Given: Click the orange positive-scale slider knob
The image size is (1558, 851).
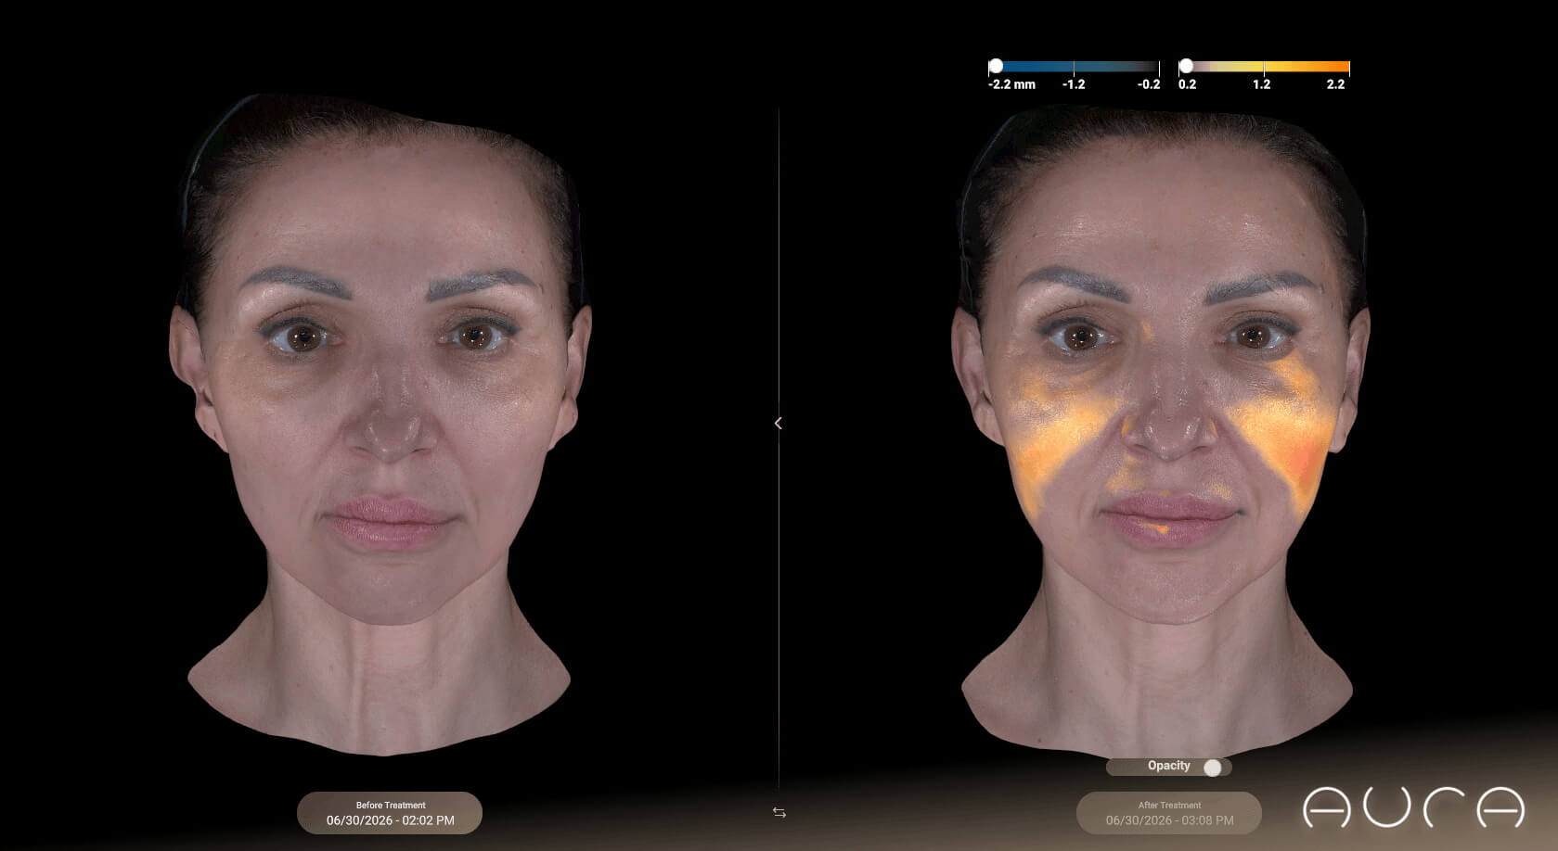Looking at the screenshot, I should (1186, 66).
